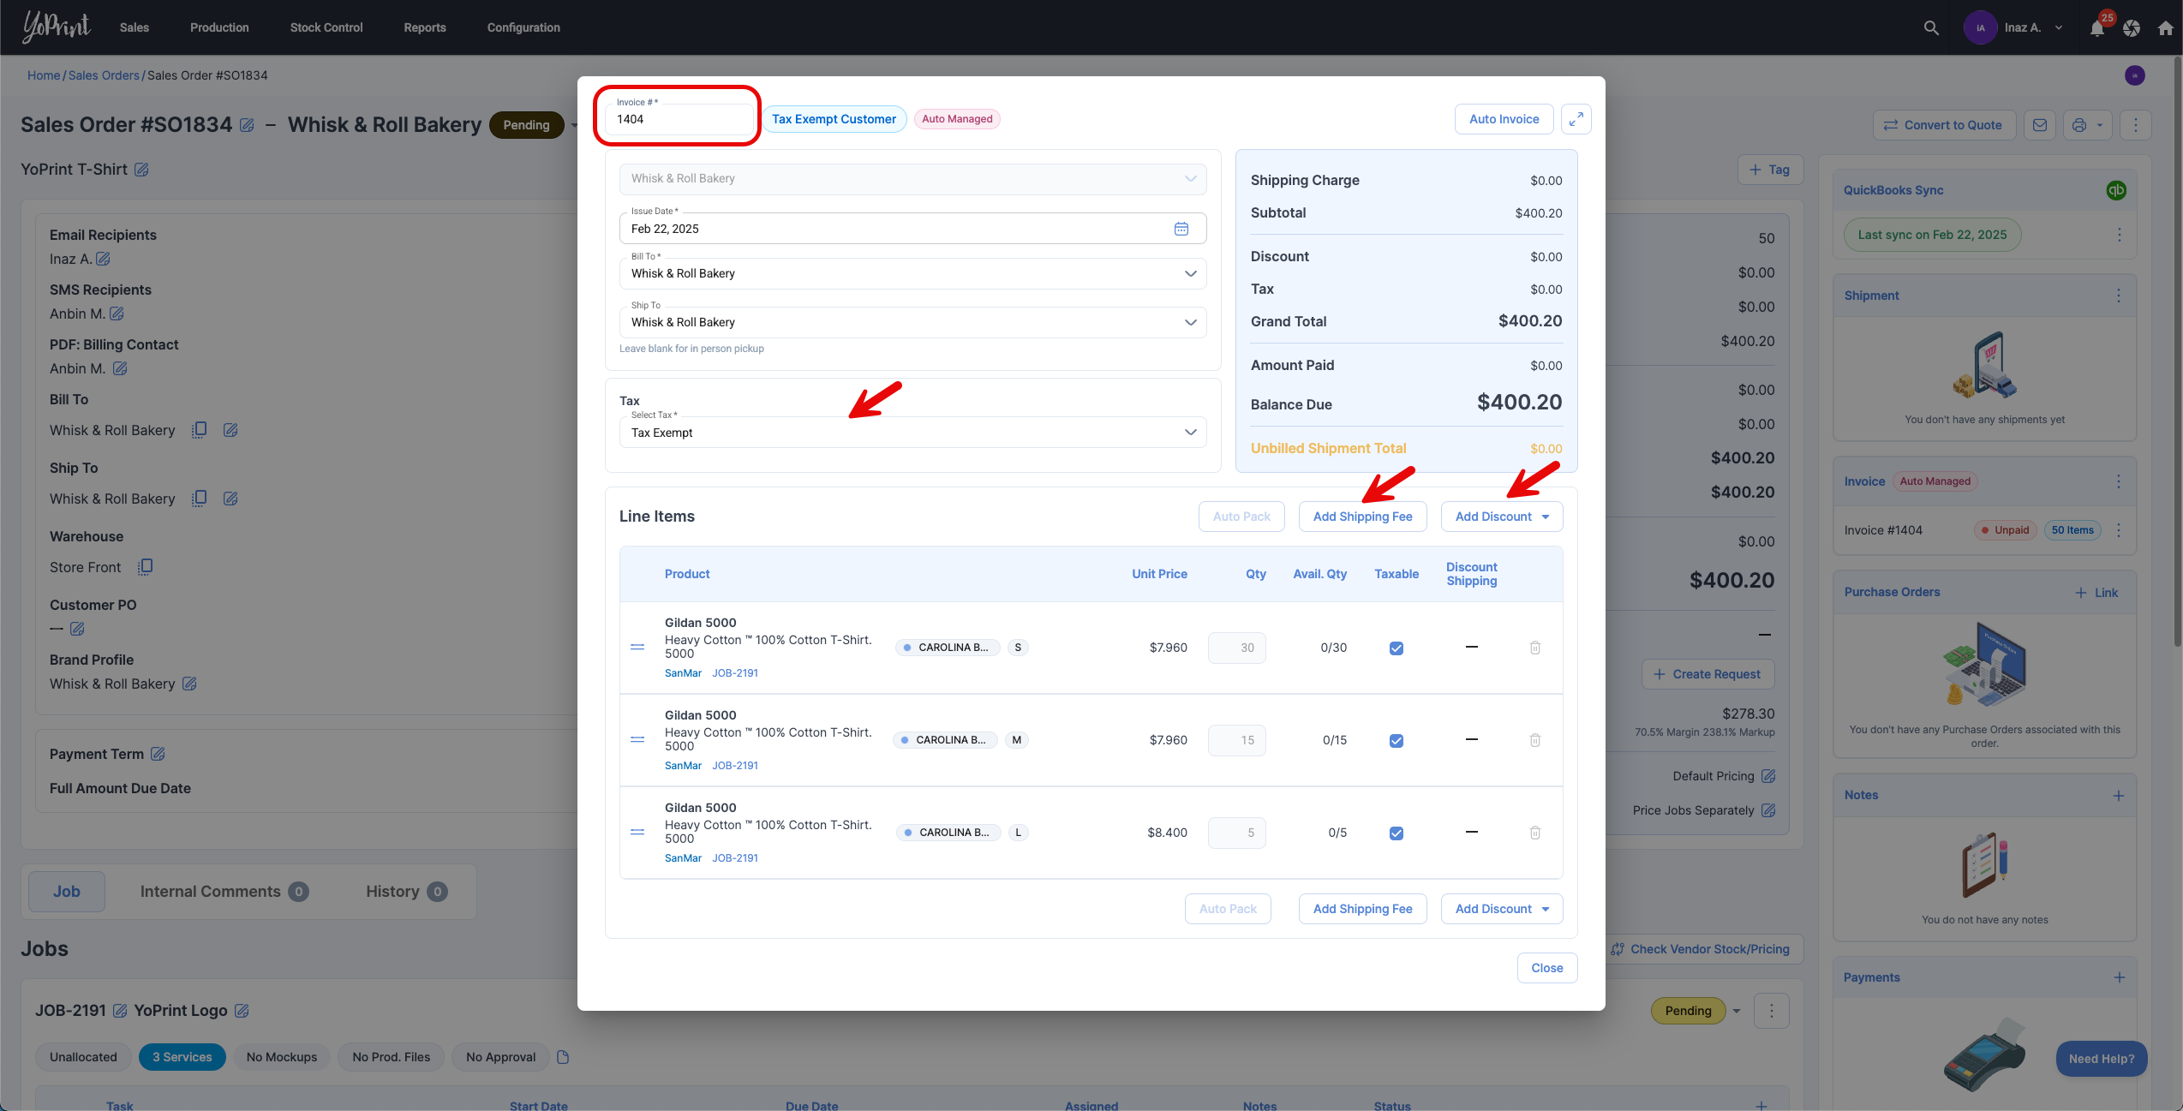Open the Production menu
Image resolution: width=2183 pixels, height=1111 pixels.
[x=219, y=27]
